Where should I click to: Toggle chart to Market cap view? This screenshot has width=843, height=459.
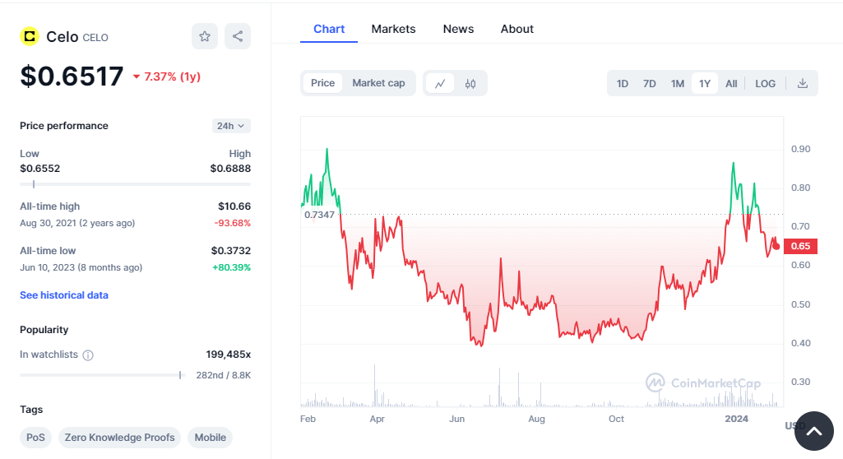click(378, 83)
